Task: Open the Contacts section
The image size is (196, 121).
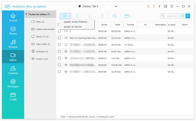Action: [x=13, y=70]
